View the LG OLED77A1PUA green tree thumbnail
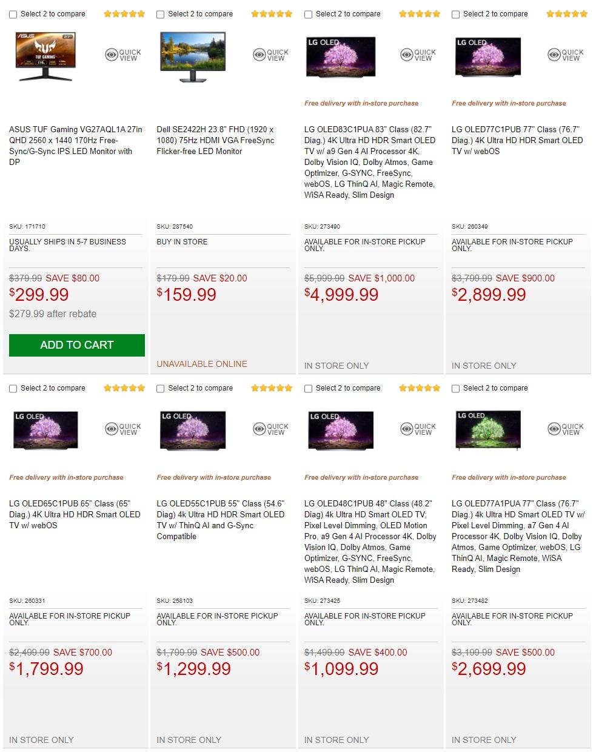 [x=488, y=431]
